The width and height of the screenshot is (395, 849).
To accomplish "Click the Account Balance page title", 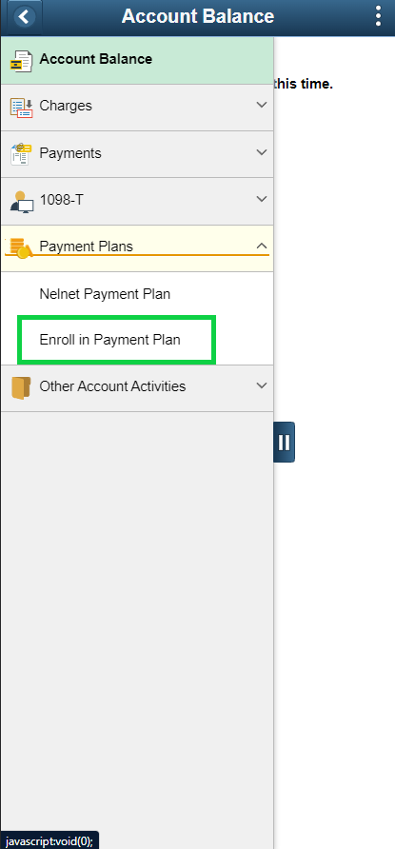I will 198,16.
